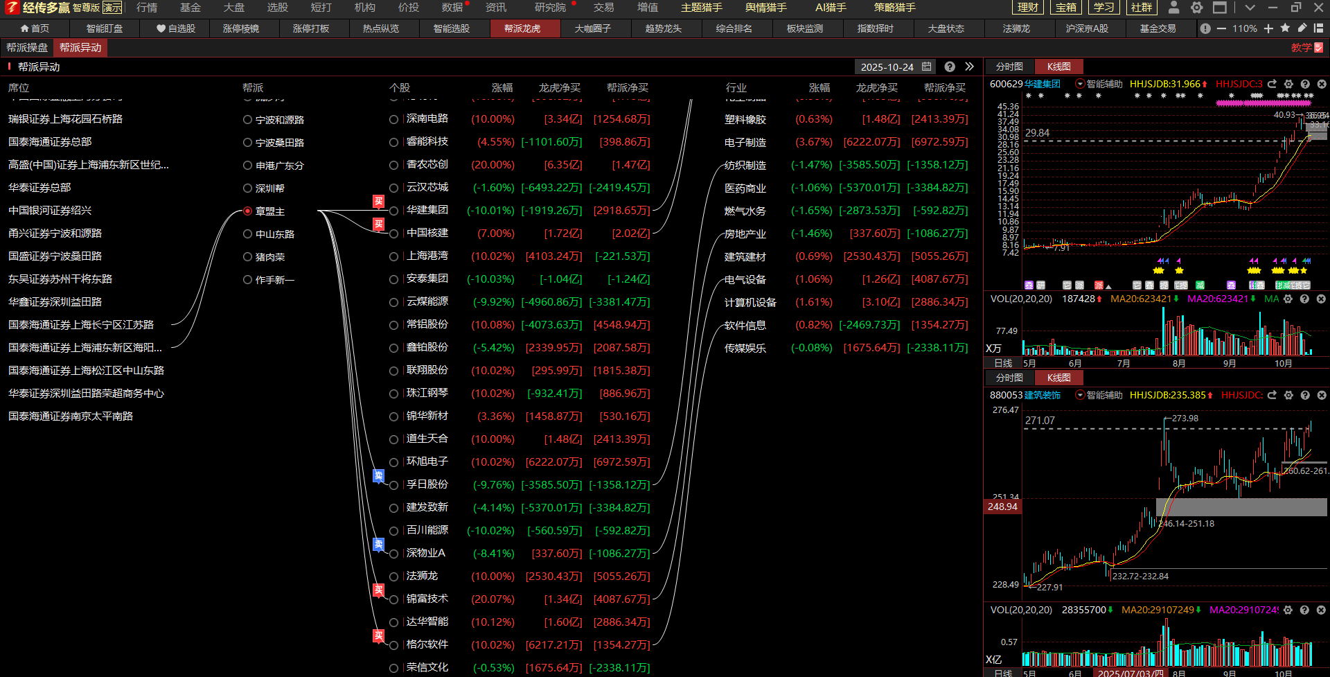Click the zoom-in plus icon beside 110%
Image resolution: width=1330 pixels, height=677 pixels.
pyautogui.click(x=1268, y=28)
